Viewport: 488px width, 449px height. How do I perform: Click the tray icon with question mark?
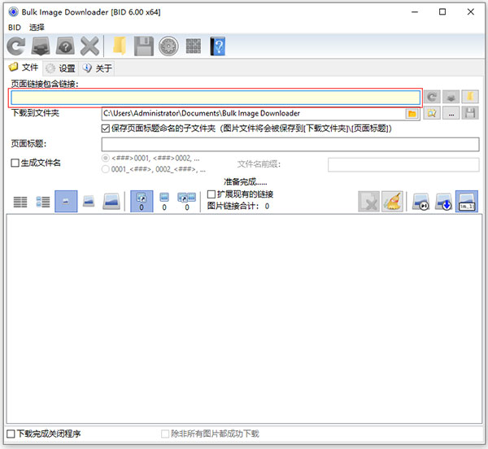pyautogui.click(x=65, y=46)
